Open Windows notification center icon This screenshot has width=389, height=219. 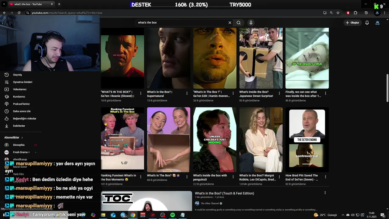pyautogui.click(x=383, y=215)
